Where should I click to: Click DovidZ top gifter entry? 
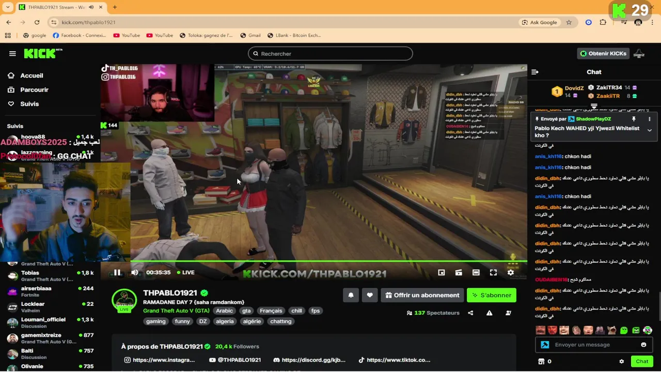pos(568,91)
